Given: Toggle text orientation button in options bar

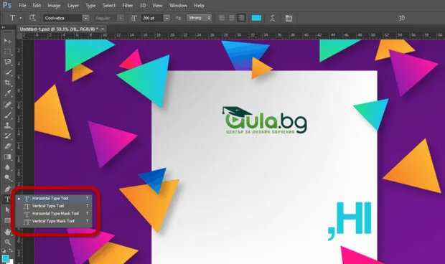Looking at the screenshot, I should pos(32,18).
